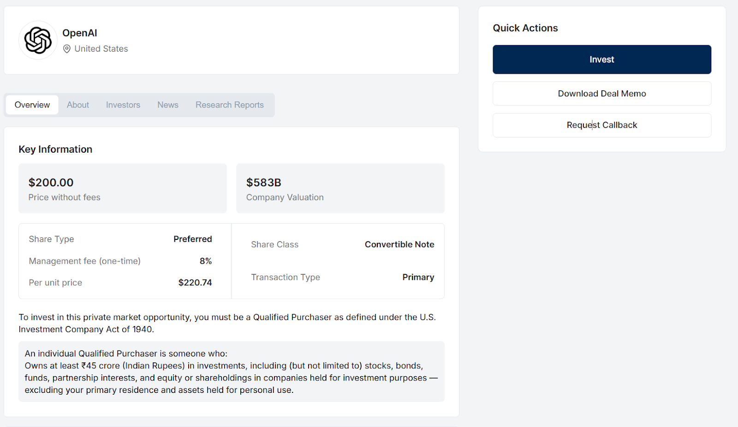
Task: Open the Investors tab
Action: [123, 105]
